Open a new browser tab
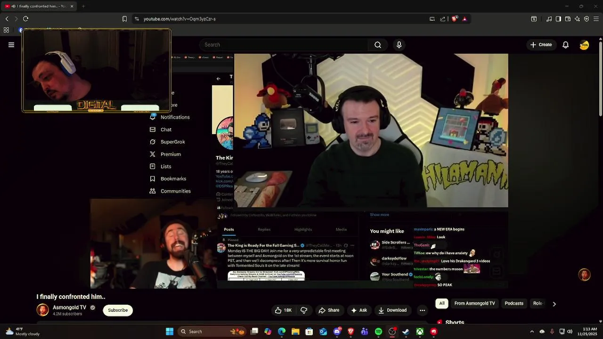603x339 pixels. [x=83, y=6]
